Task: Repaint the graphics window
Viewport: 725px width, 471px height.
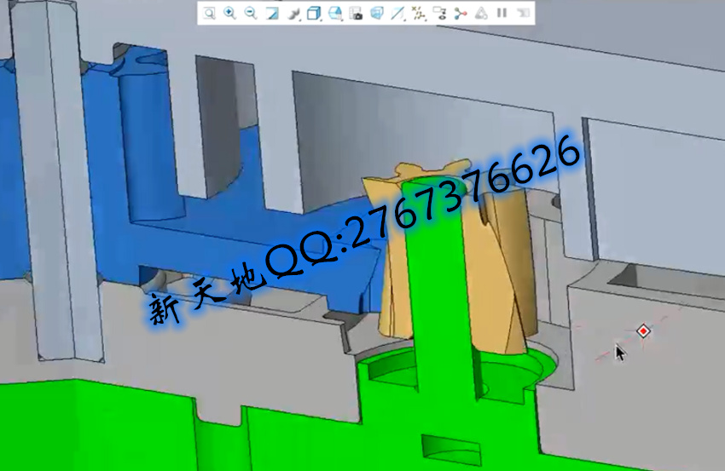Action: (x=271, y=13)
